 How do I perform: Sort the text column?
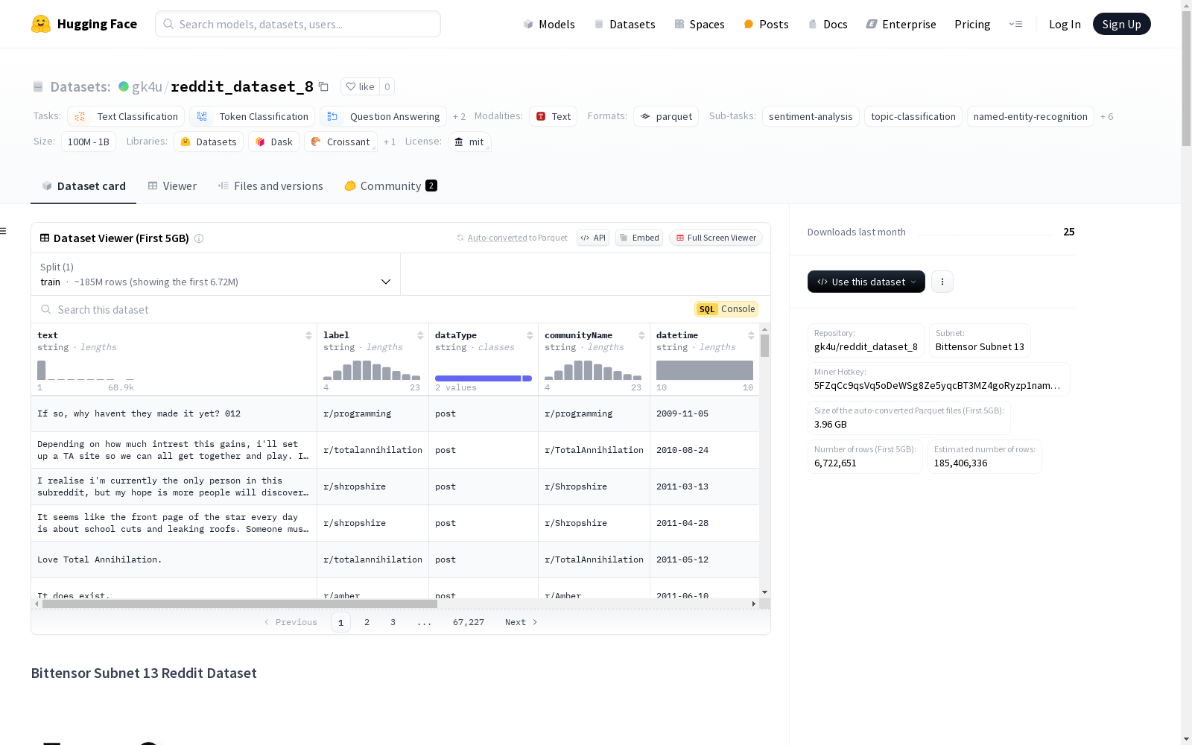coord(308,335)
